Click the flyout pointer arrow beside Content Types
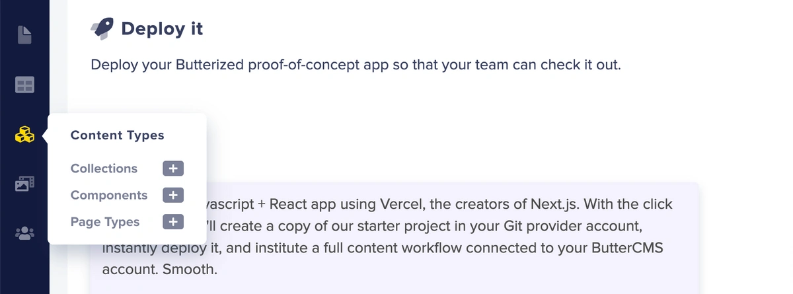This screenshot has height=294, width=793. point(45,136)
